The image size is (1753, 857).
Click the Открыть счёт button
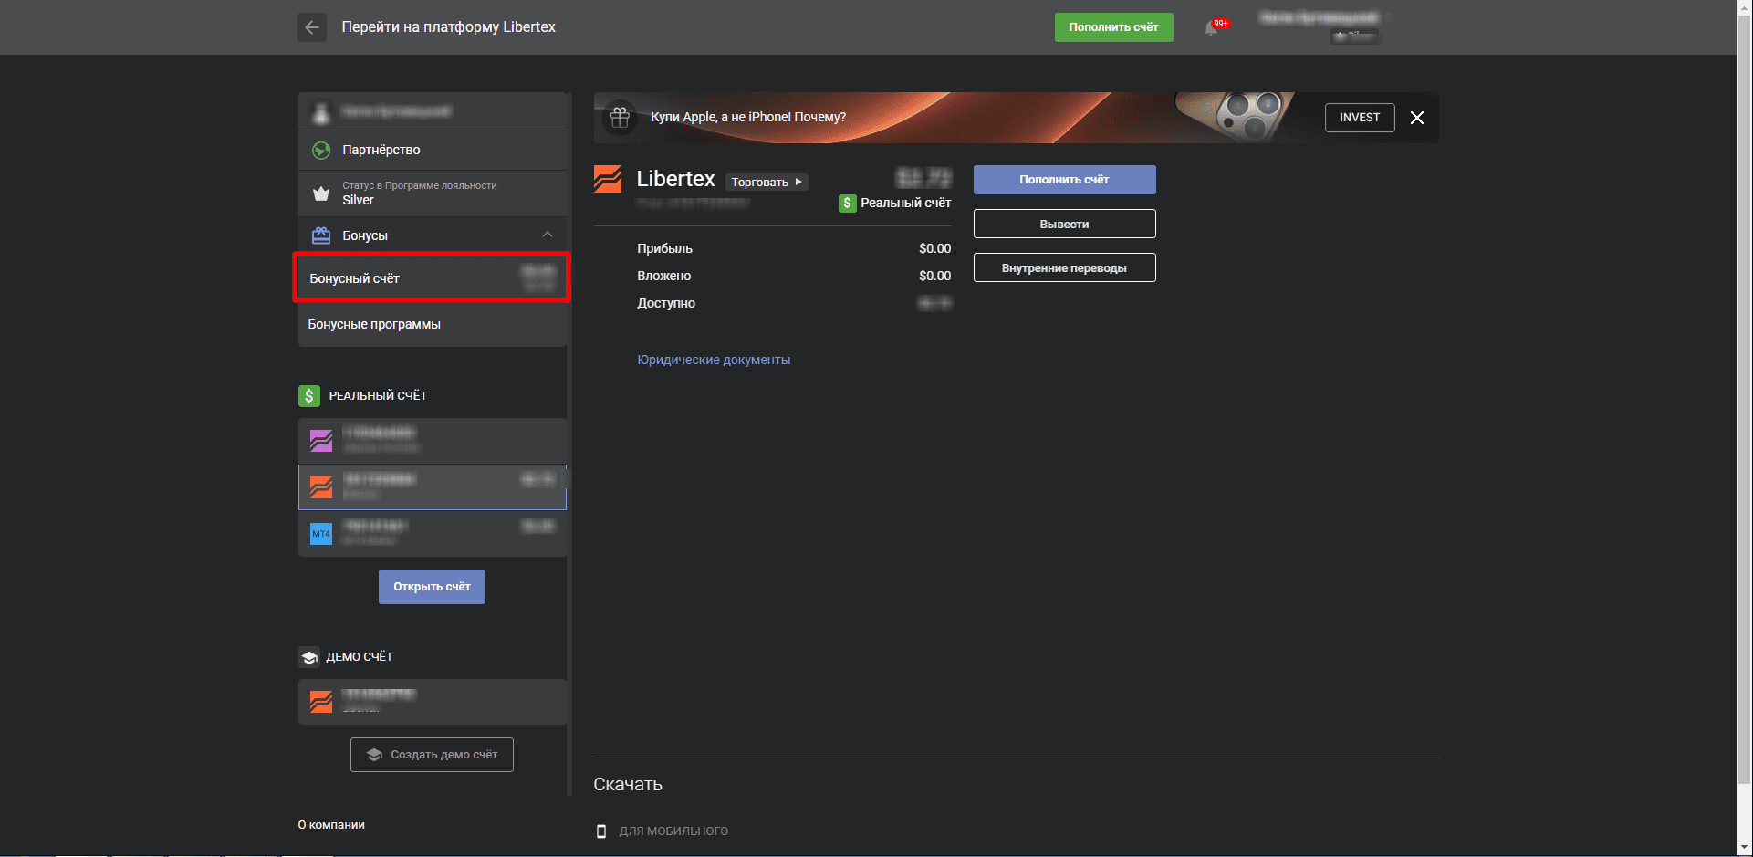(x=432, y=587)
